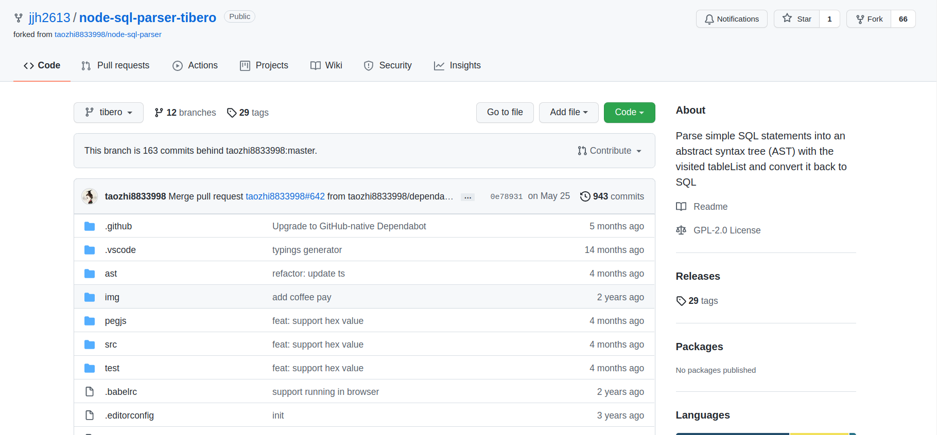
Task: Click the Go to file button
Action: [x=505, y=113]
